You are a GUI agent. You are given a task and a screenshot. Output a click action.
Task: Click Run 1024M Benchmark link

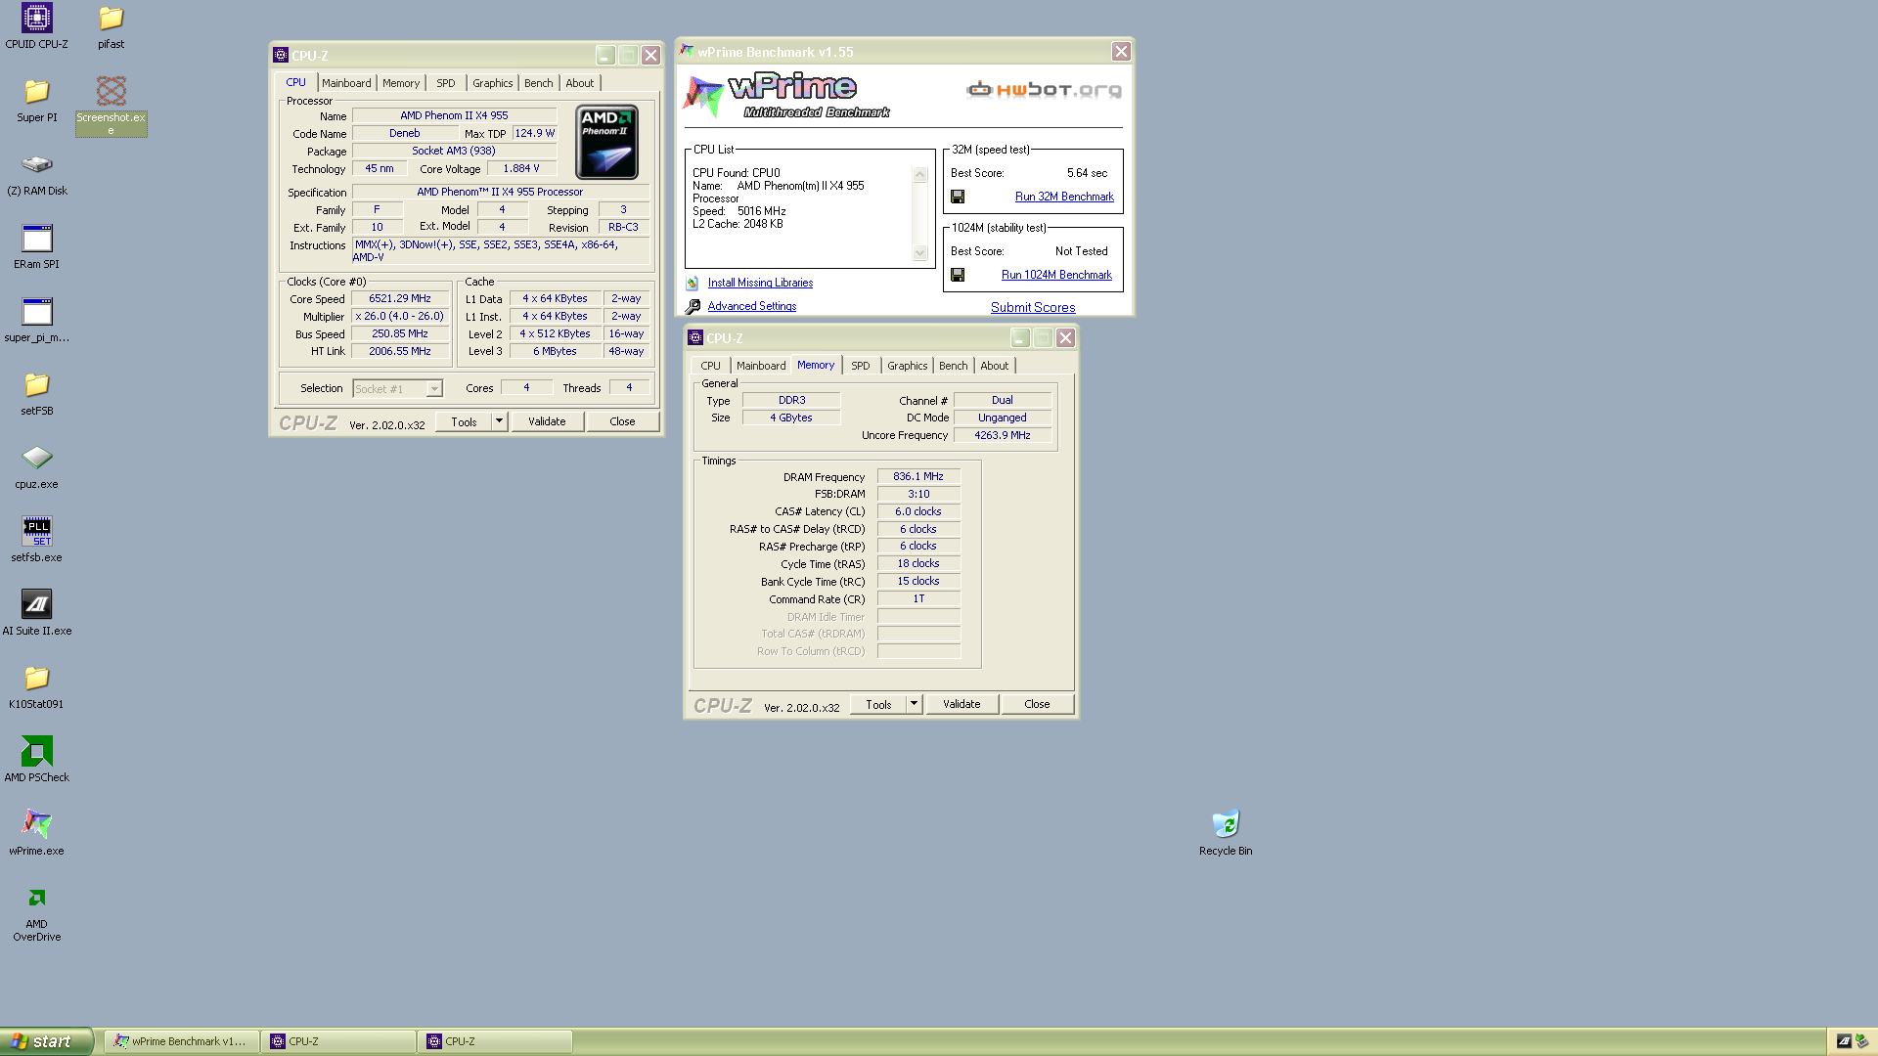point(1056,275)
